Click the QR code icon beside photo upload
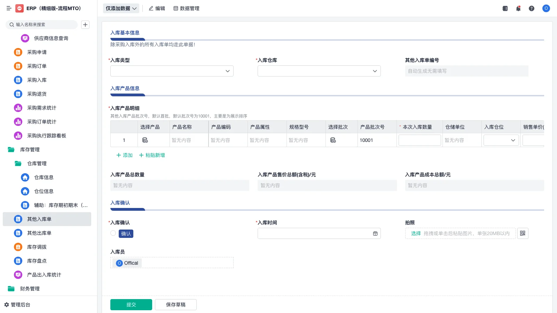This screenshot has height=313, width=557. point(523,233)
